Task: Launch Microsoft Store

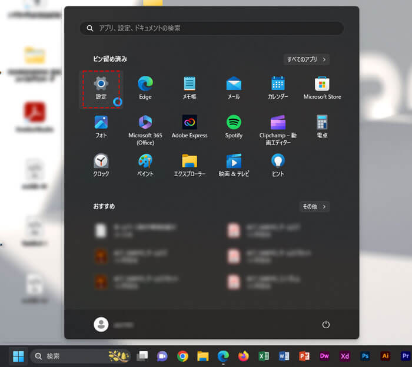Action: click(322, 89)
